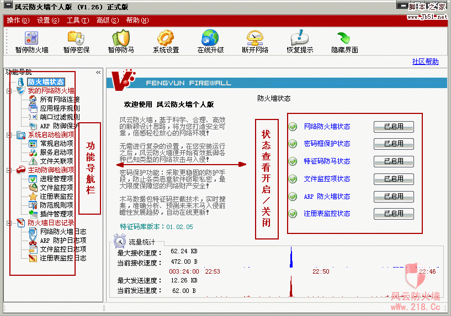Screen dimensions: 451x316
Task: Click the green check icon beside 网络防火墙状态
Action: coord(293,127)
